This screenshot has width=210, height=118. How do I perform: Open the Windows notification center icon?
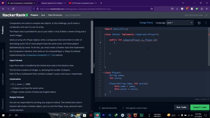[205, 115]
